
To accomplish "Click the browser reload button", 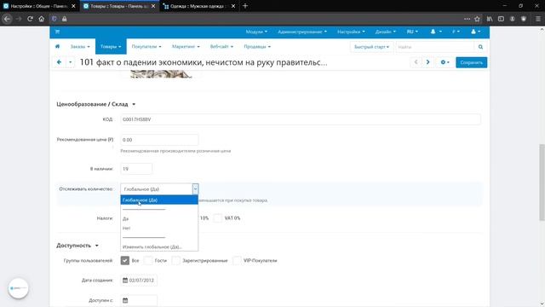I will pyautogui.click(x=30, y=19).
